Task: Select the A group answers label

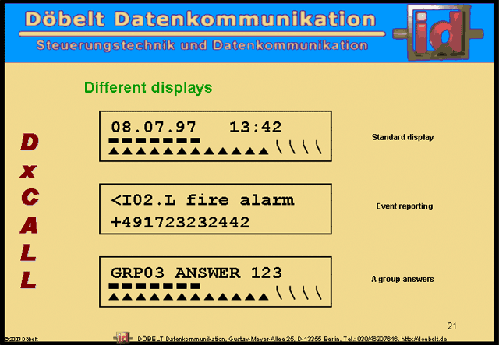Action: point(402,279)
